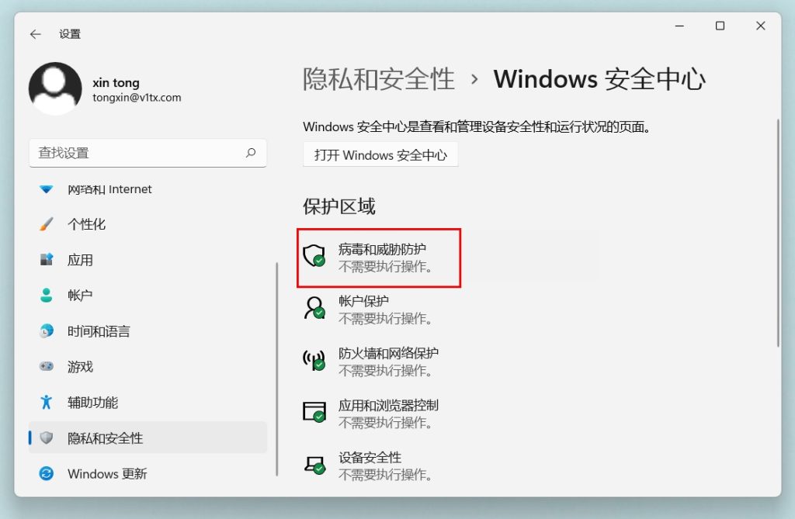
Task: Minimize the Settings window
Action: [679, 26]
